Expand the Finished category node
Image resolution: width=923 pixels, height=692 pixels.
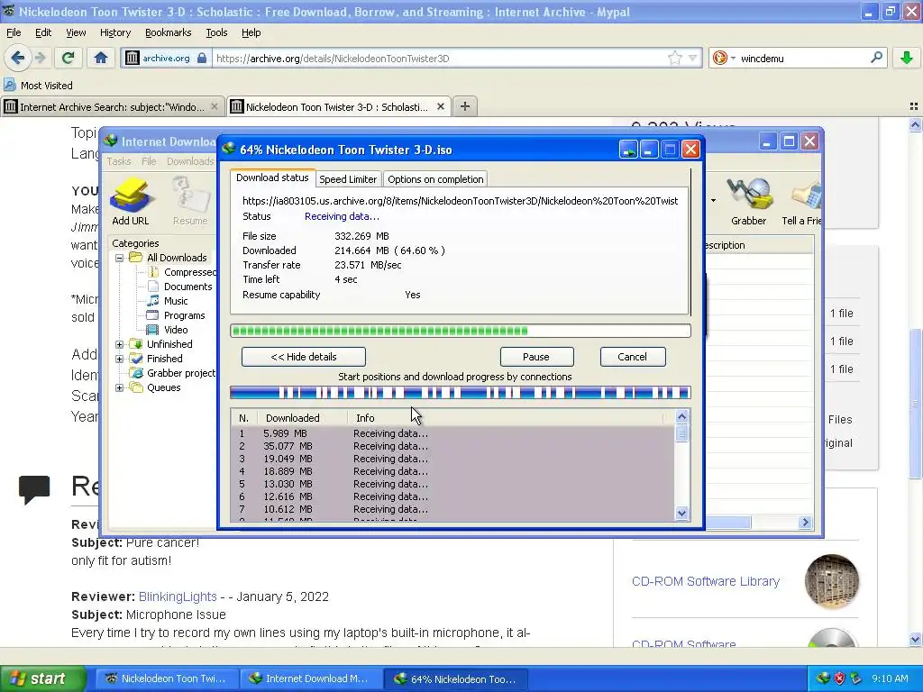[120, 359]
